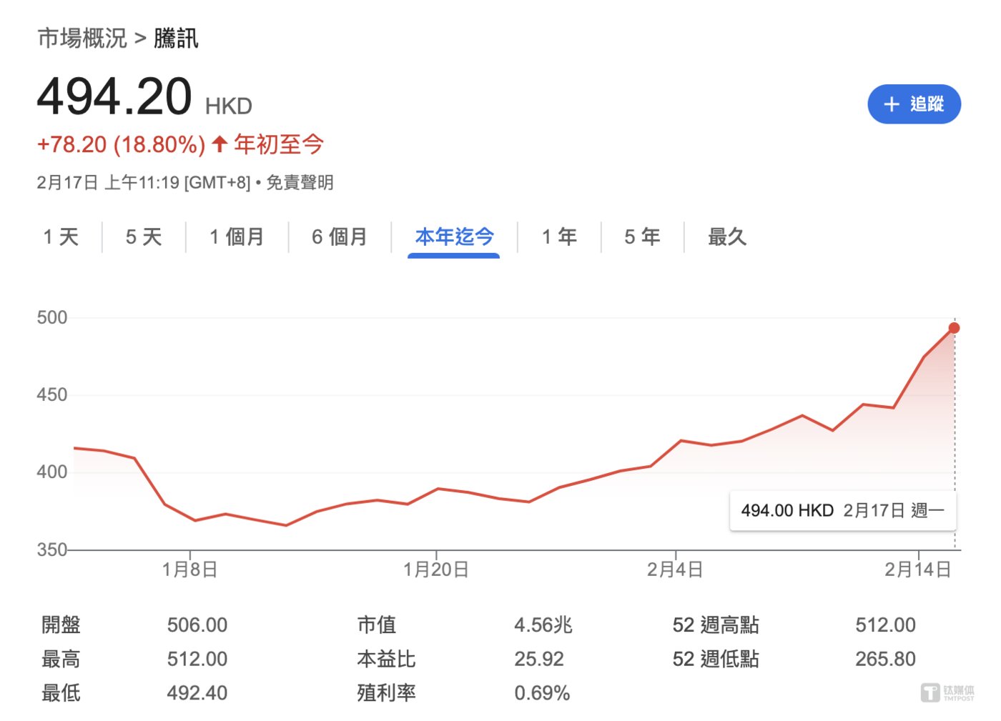Screen dimensions: 1001x721
Task: Switch to the 5 天 tab
Action: [x=144, y=237]
